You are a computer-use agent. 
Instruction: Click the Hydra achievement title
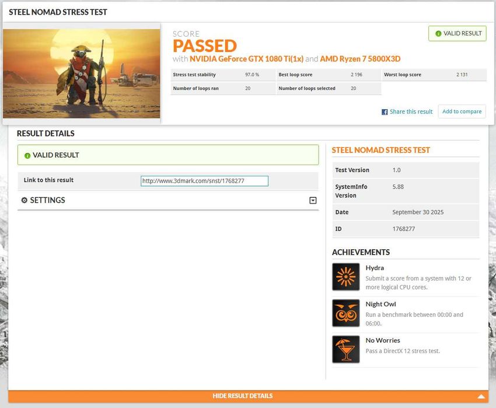click(x=375, y=268)
